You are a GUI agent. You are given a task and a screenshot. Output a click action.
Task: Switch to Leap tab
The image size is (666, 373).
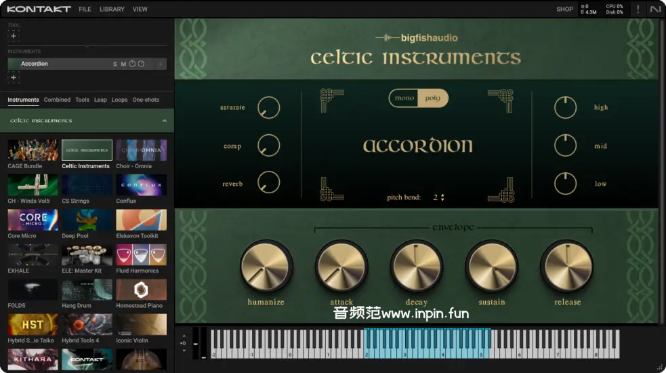(x=100, y=100)
